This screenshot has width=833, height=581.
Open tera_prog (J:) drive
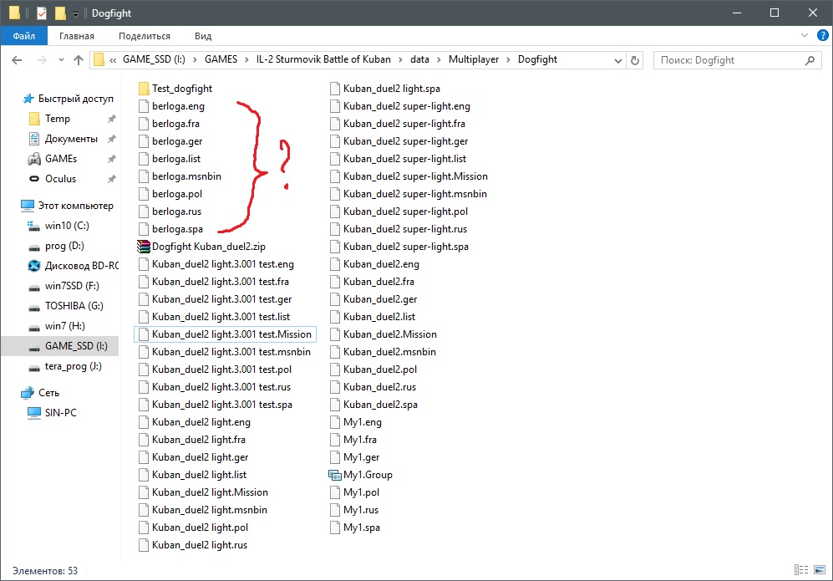(74, 366)
